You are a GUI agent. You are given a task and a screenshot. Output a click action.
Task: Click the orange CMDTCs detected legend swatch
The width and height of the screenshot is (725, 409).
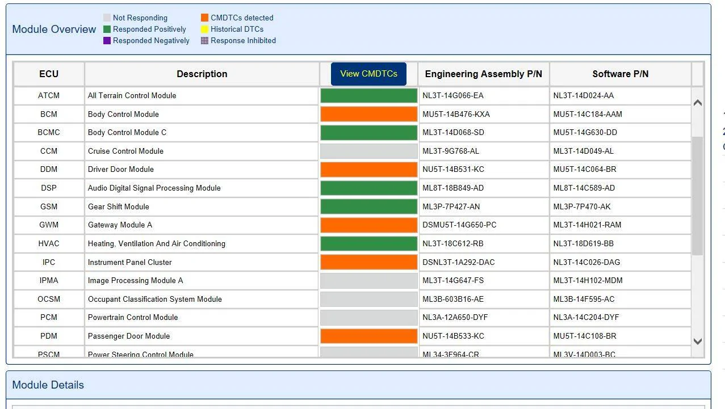(x=204, y=18)
